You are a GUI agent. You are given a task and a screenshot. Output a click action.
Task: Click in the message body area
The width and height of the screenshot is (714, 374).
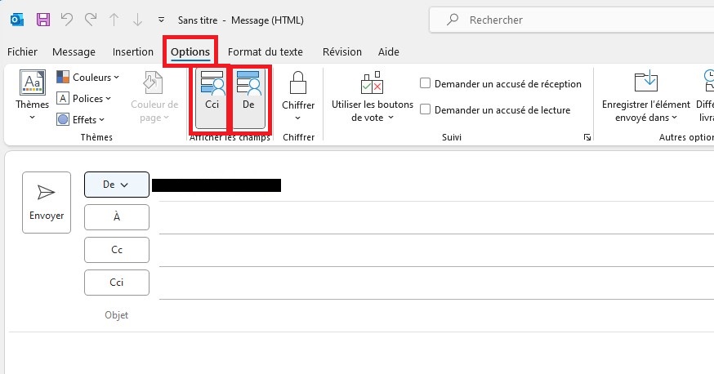(x=359, y=353)
